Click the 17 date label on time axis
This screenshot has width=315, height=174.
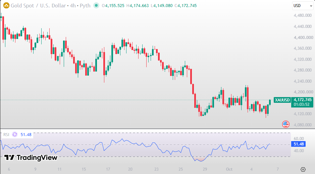pyautogui.click(x=108, y=169)
